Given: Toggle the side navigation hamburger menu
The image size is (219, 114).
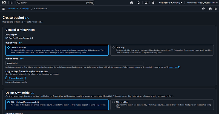Looking at the screenshot, I should (x=3, y=9).
